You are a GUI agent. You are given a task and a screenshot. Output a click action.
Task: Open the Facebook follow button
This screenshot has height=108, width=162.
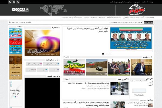pos(54,70)
